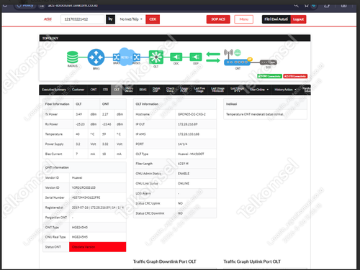The width and height of the screenshot is (360, 270).
Task: Open the Usage FUP tab
Action: pos(184,90)
